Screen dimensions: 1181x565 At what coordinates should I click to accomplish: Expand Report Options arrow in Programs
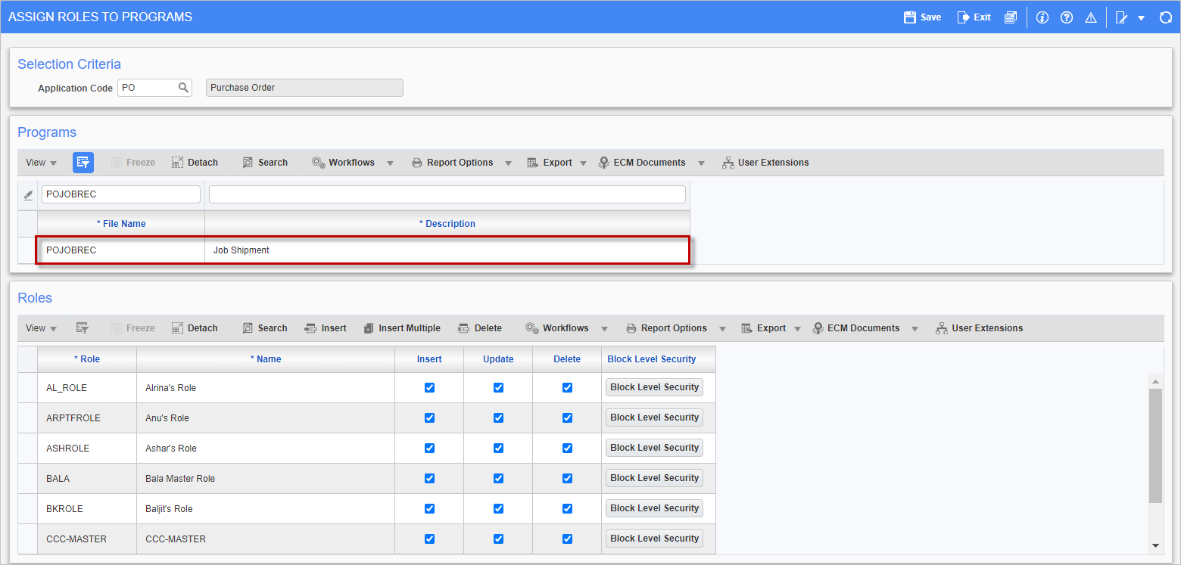pyautogui.click(x=508, y=163)
